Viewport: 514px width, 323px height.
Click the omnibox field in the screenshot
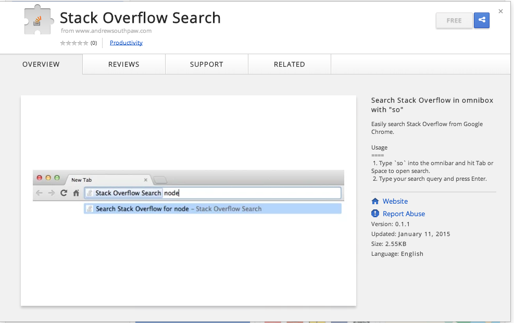point(213,193)
